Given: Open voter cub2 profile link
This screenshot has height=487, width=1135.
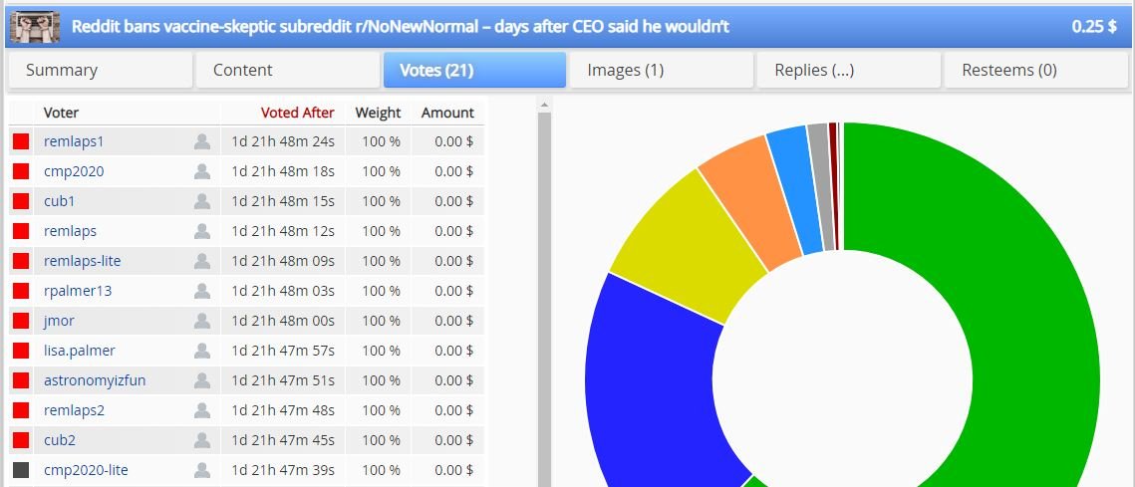Looking at the screenshot, I should [x=60, y=440].
